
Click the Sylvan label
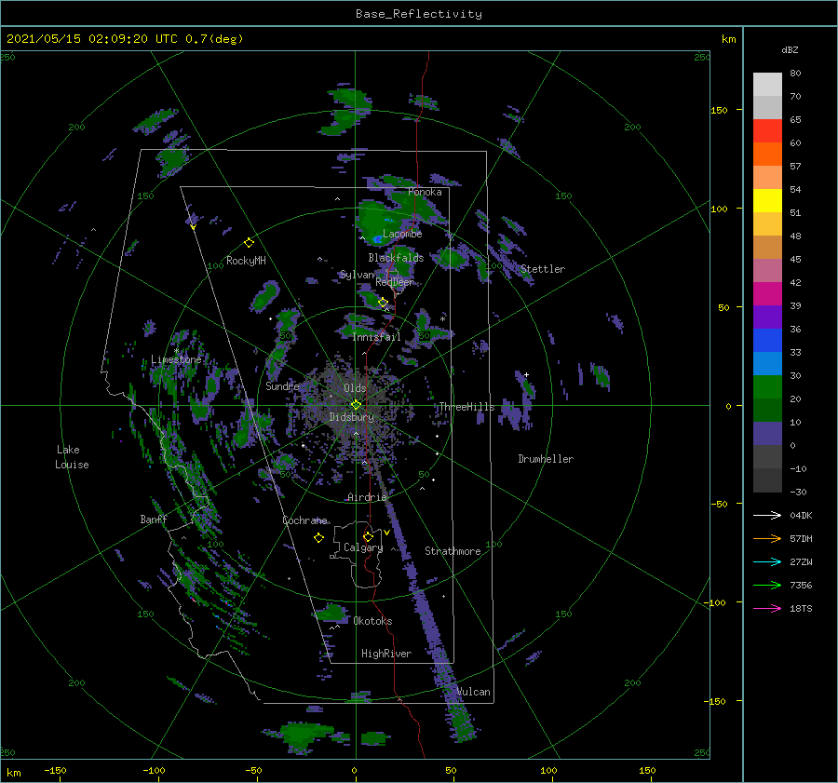pos(357,275)
